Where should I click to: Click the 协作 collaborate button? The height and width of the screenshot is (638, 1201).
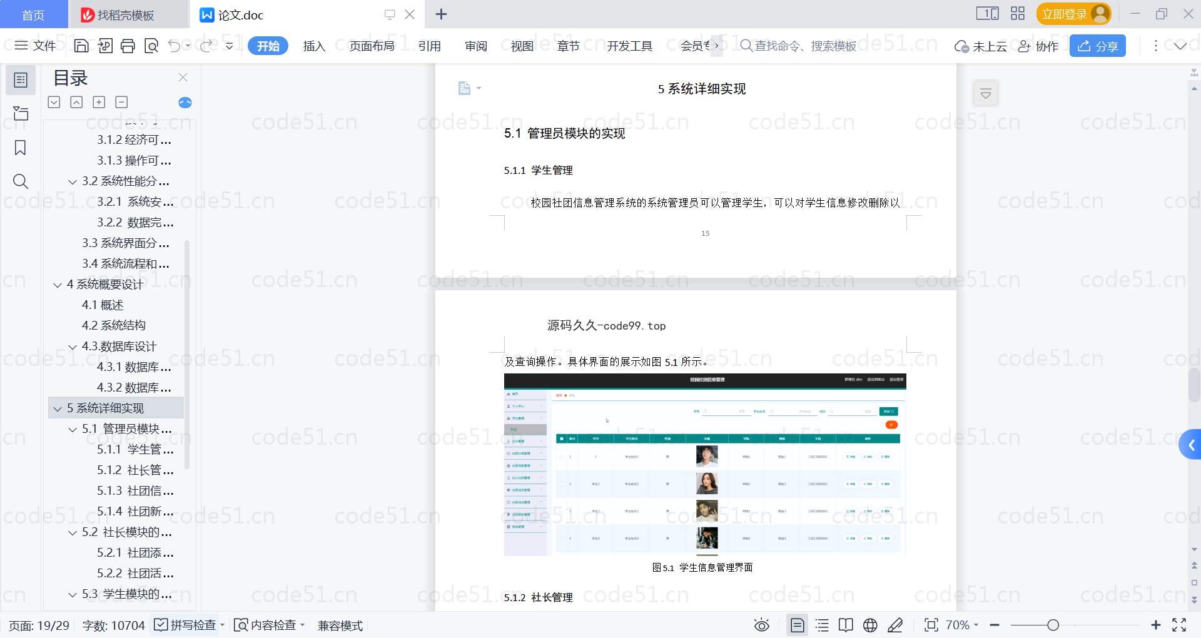click(x=1038, y=46)
